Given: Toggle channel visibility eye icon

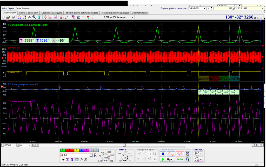Looking at the screenshot, I should point(63,159).
